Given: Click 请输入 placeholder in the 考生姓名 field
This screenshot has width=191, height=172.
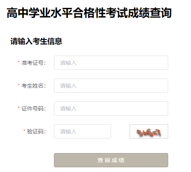Looking at the screenshot, I should click(68, 86).
